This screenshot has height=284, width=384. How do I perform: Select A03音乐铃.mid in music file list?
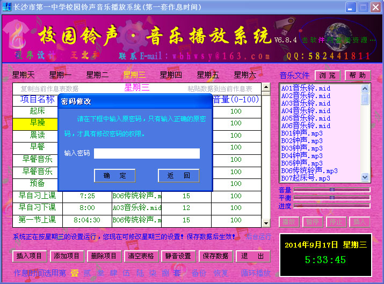(x=306, y=103)
